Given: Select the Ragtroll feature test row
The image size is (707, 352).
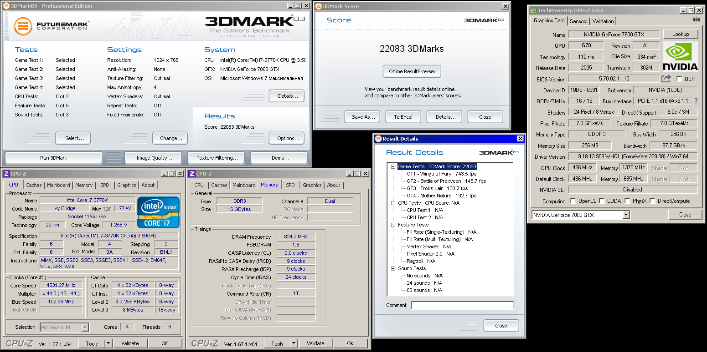Looking at the screenshot, I should tap(421, 261).
